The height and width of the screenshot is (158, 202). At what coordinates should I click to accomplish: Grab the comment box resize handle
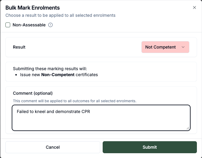coord(188,128)
